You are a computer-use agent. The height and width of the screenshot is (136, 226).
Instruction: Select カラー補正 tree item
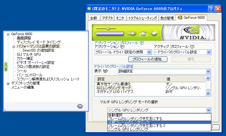point(25,59)
